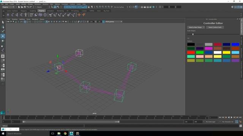This screenshot has height=136, width=243.
Task: Open File Explorer from the taskbar
Action: (59, 133)
